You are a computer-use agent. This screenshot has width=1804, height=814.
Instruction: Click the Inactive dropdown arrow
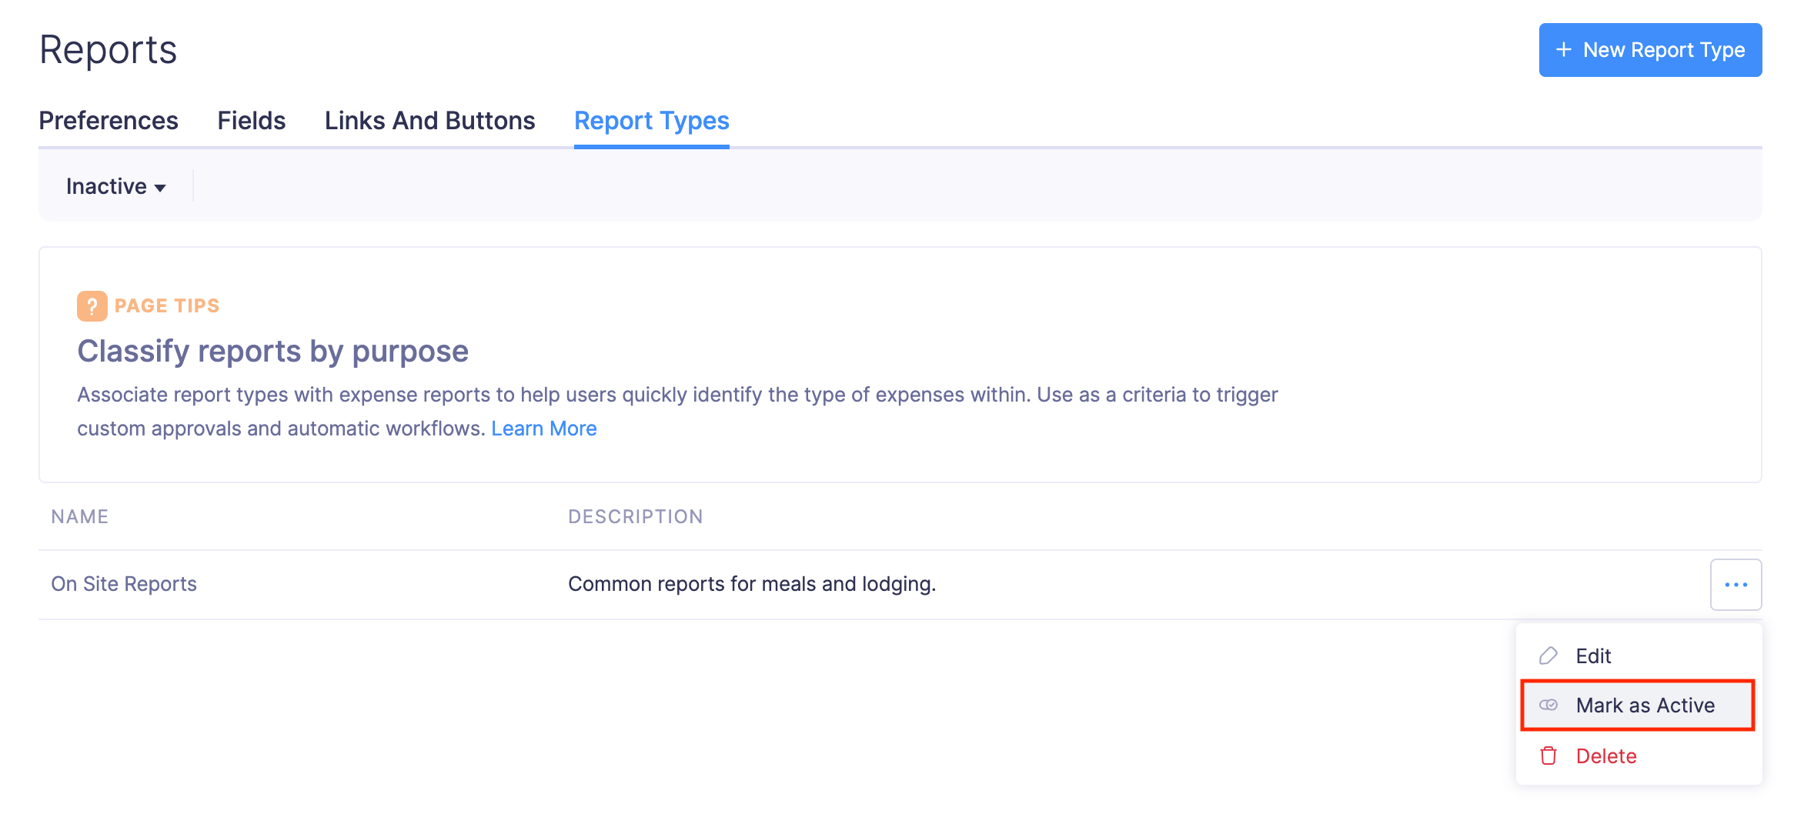coord(161,187)
